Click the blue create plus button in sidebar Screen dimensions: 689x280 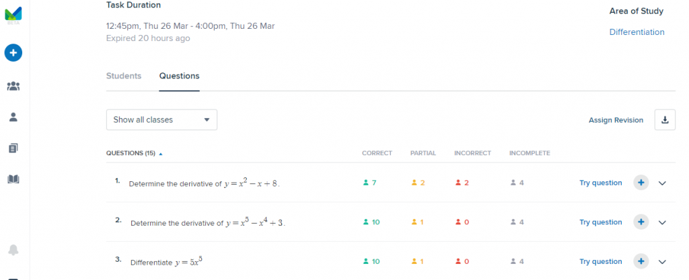[13, 52]
